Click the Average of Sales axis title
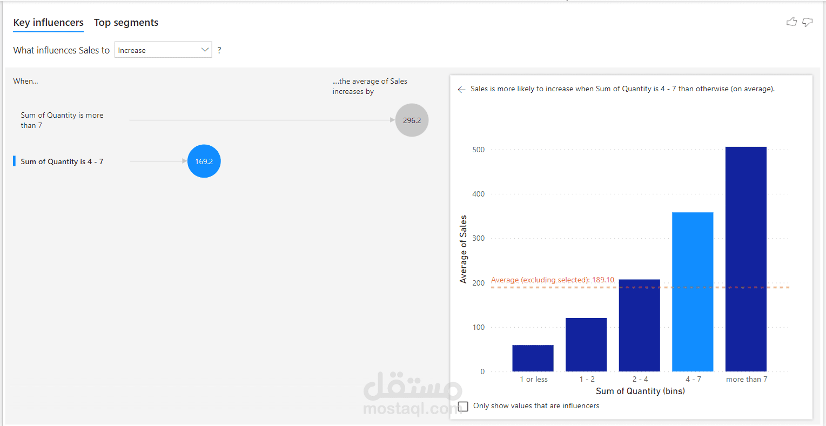The width and height of the screenshot is (826, 426). pyautogui.click(x=463, y=249)
